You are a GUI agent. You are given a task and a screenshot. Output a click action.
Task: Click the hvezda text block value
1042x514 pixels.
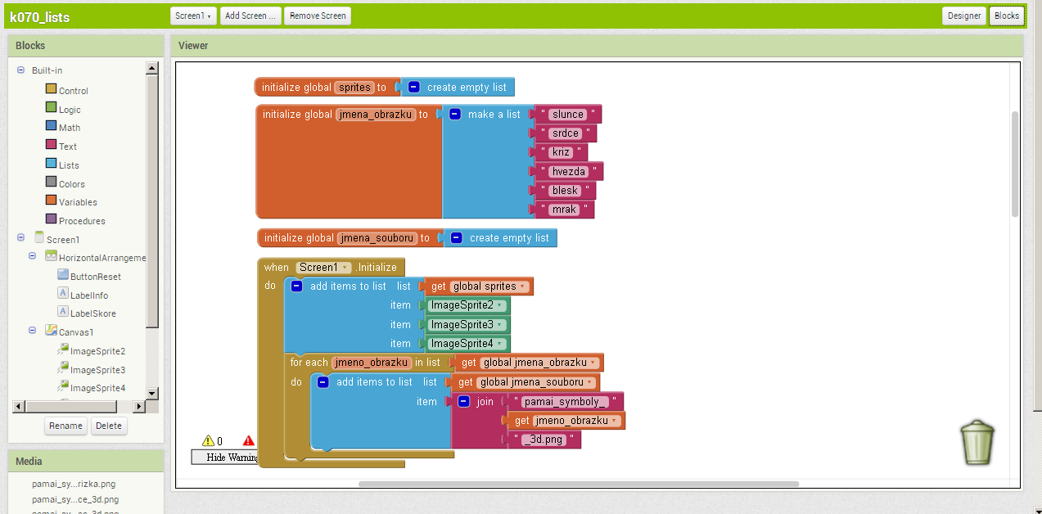click(x=569, y=171)
